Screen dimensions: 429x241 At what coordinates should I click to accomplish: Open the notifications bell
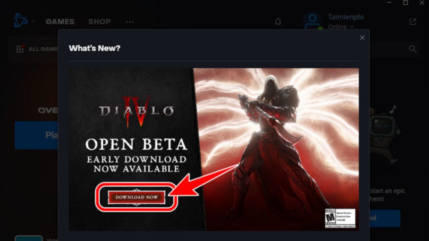(x=278, y=22)
